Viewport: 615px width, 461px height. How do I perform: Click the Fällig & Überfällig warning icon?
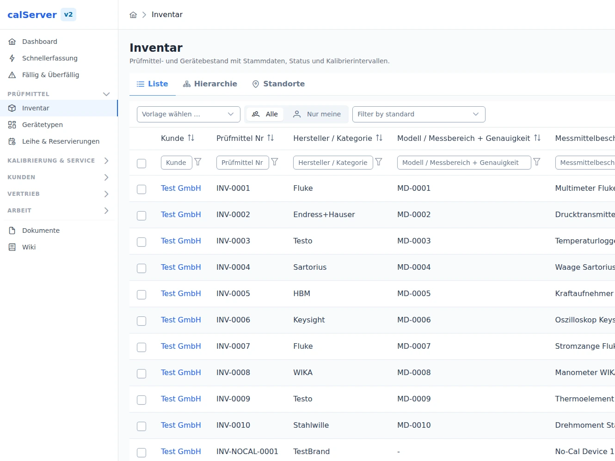[12, 75]
